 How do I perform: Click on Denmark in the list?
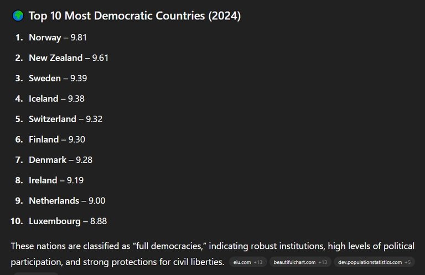pos(60,160)
